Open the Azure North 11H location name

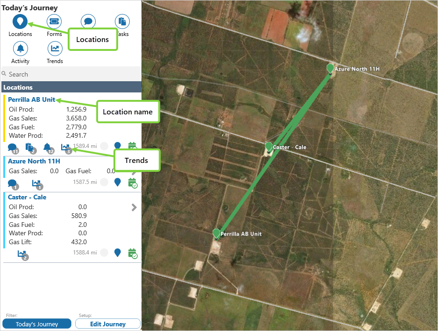[34, 161]
